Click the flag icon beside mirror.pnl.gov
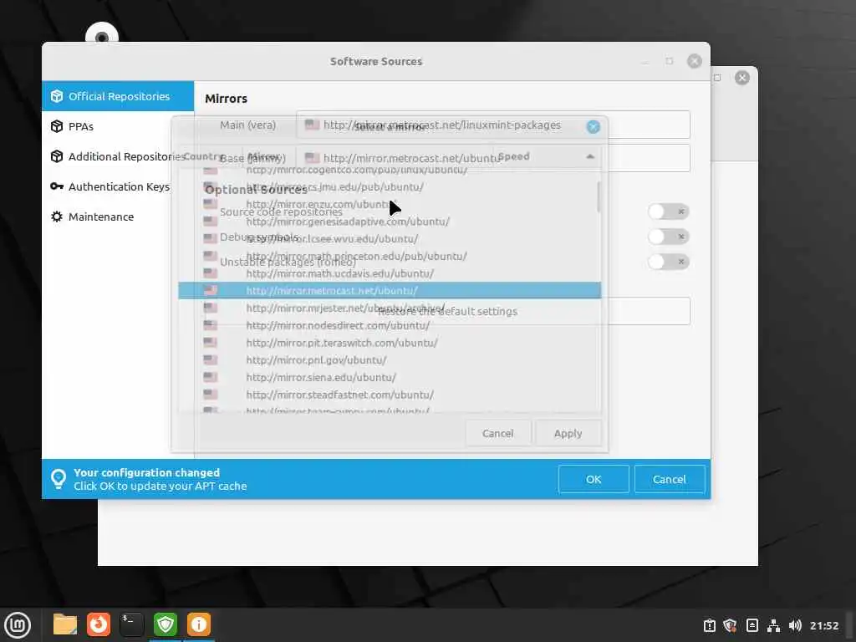856x642 pixels. 210,359
